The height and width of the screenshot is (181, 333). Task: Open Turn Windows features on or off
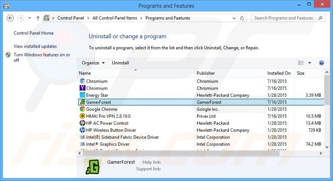point(42,58)
